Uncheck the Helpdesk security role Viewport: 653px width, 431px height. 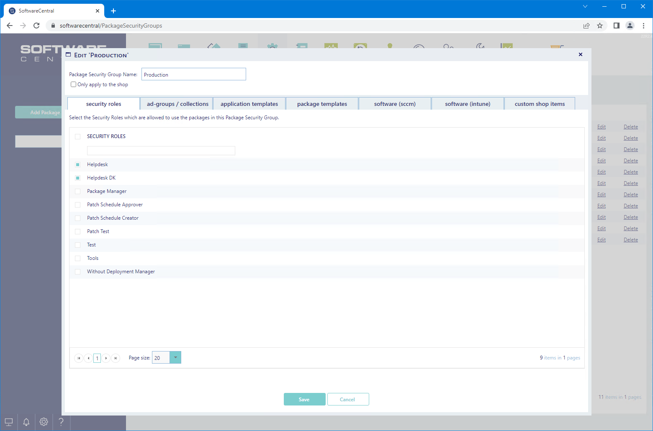point(77,164)
